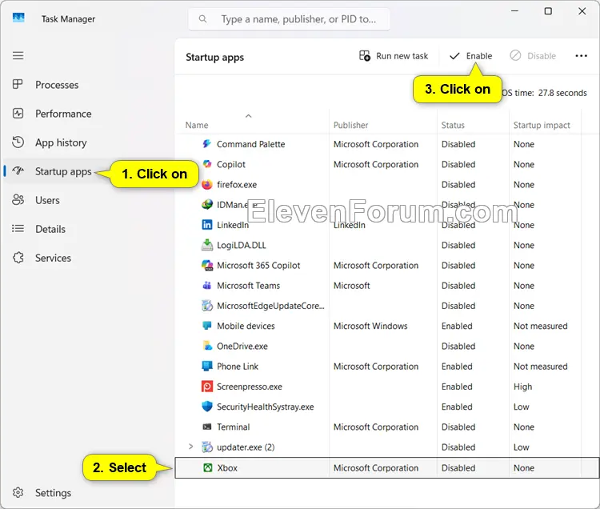Click the Users people icon
The width and height of the screenshot is (600, 509).
18,200
